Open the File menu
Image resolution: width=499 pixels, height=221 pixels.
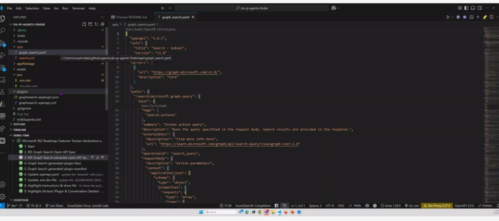pos(9,8)
